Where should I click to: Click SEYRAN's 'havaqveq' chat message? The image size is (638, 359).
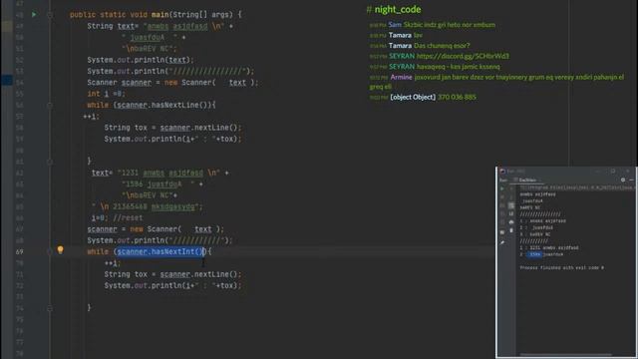point(459,67)
